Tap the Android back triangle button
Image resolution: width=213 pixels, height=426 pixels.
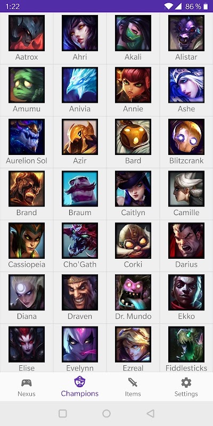(x=150, y=414)
